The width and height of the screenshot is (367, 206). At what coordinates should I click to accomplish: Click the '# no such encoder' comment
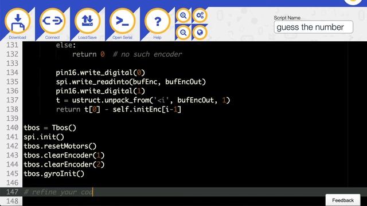(147, 54)
